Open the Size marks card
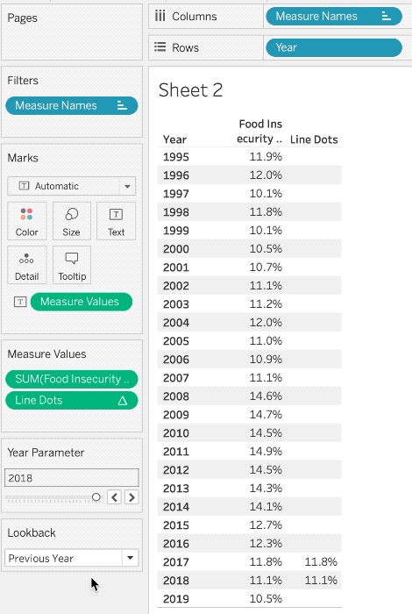The image size is (412, 614). coord(72,221)
